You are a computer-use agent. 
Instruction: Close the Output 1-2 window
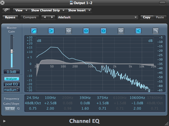2,3
